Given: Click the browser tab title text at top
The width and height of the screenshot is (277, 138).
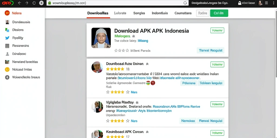Looking at the screenshot, I should point(210,3).
